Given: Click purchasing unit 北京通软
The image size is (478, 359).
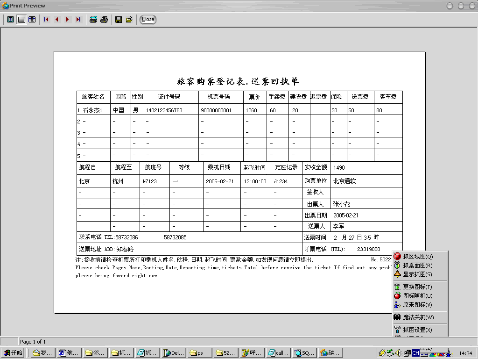Looking at the screenshot, I should point(344,181).
